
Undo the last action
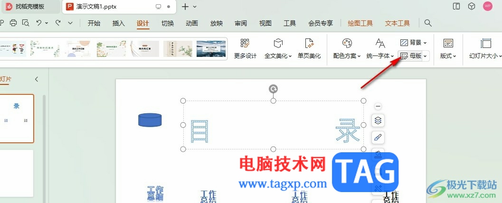39,23
